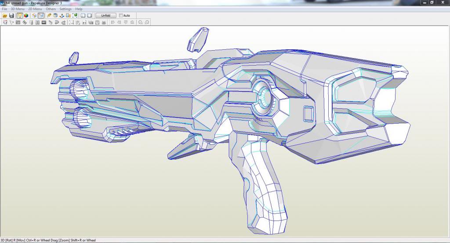Select the split two-pane view icon
The width and height of the screenshot is (450, 243).
click(x=83, y=15)
